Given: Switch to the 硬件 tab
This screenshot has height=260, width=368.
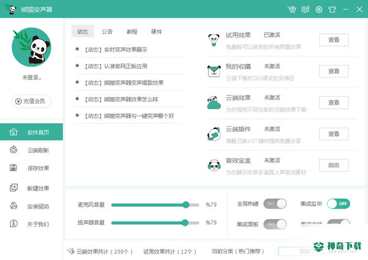Looking at the screenshot, I should pos(156,31).
